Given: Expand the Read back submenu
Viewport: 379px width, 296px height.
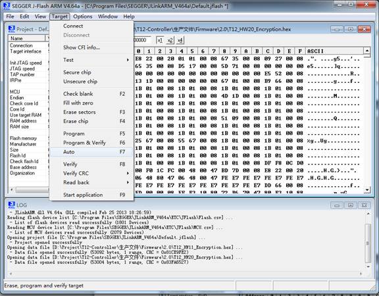Looking at the screenshot, I should pos(91,182).
